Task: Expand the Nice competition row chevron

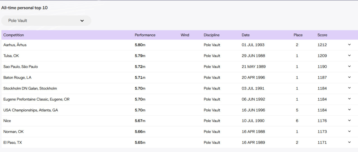Action: [x=349, y=121]
